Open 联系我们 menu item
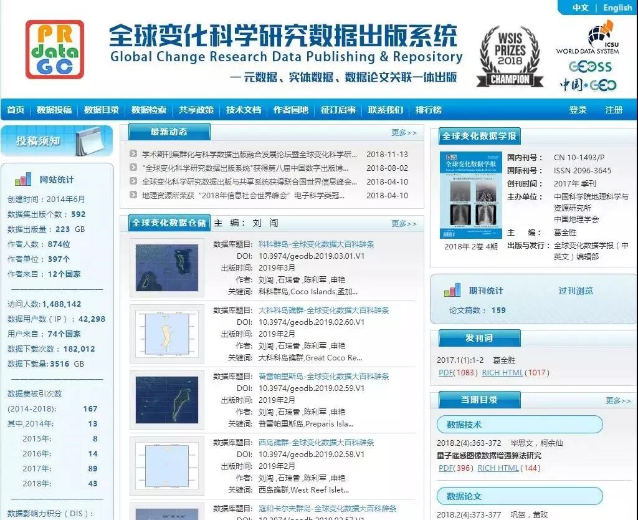This screenshot has width=638, height=520. (x=385, y=110)
